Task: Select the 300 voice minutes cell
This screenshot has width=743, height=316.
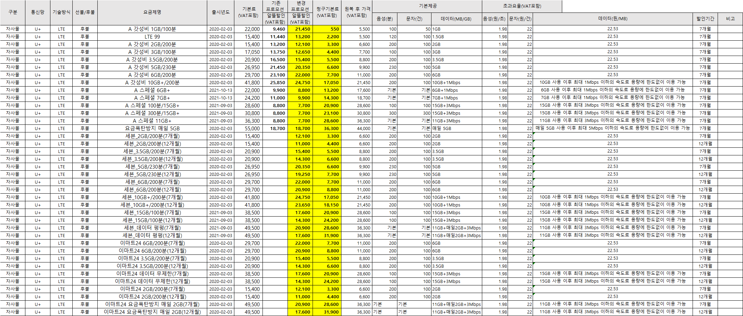Action: (x=385, y=113)
